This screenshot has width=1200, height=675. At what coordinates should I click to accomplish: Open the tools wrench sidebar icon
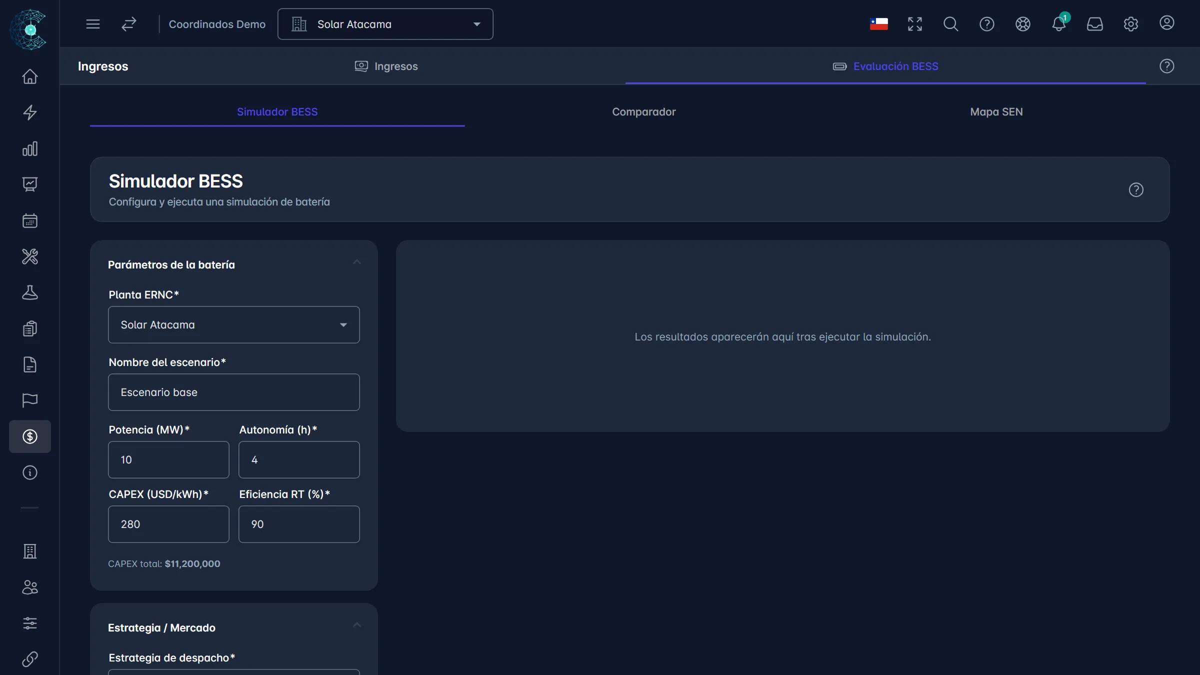click(x=30, y=256)
